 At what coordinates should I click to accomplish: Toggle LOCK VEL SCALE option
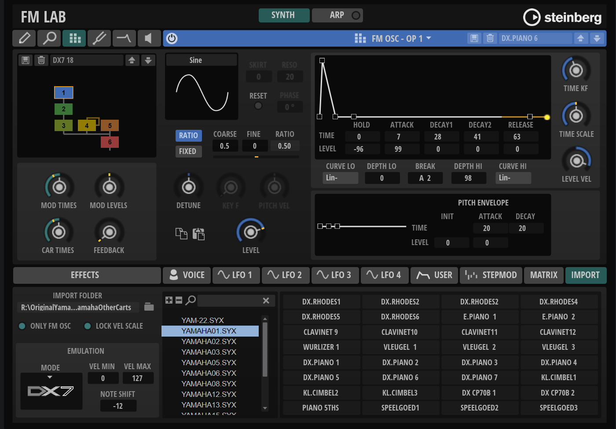point(87,326)
